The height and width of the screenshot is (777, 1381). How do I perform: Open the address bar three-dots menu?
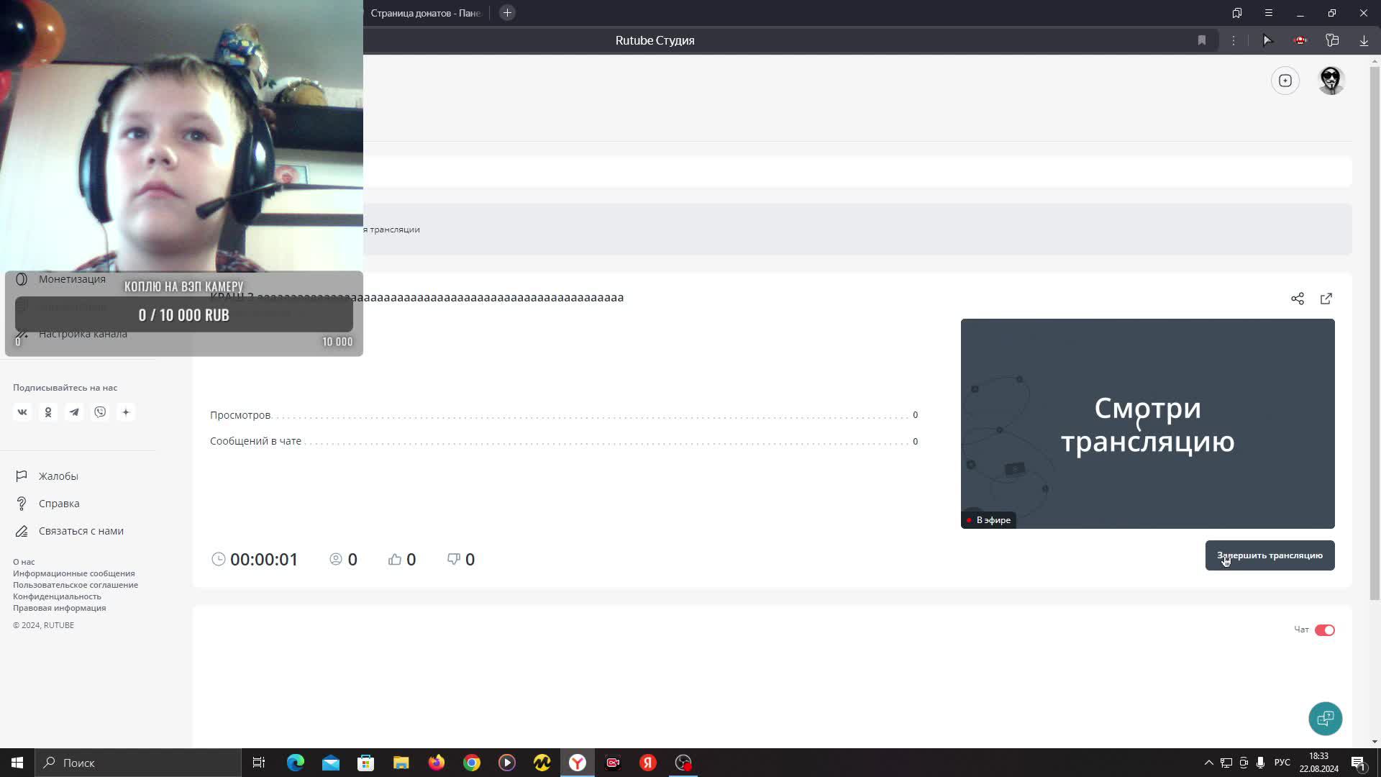(1234, 40)
